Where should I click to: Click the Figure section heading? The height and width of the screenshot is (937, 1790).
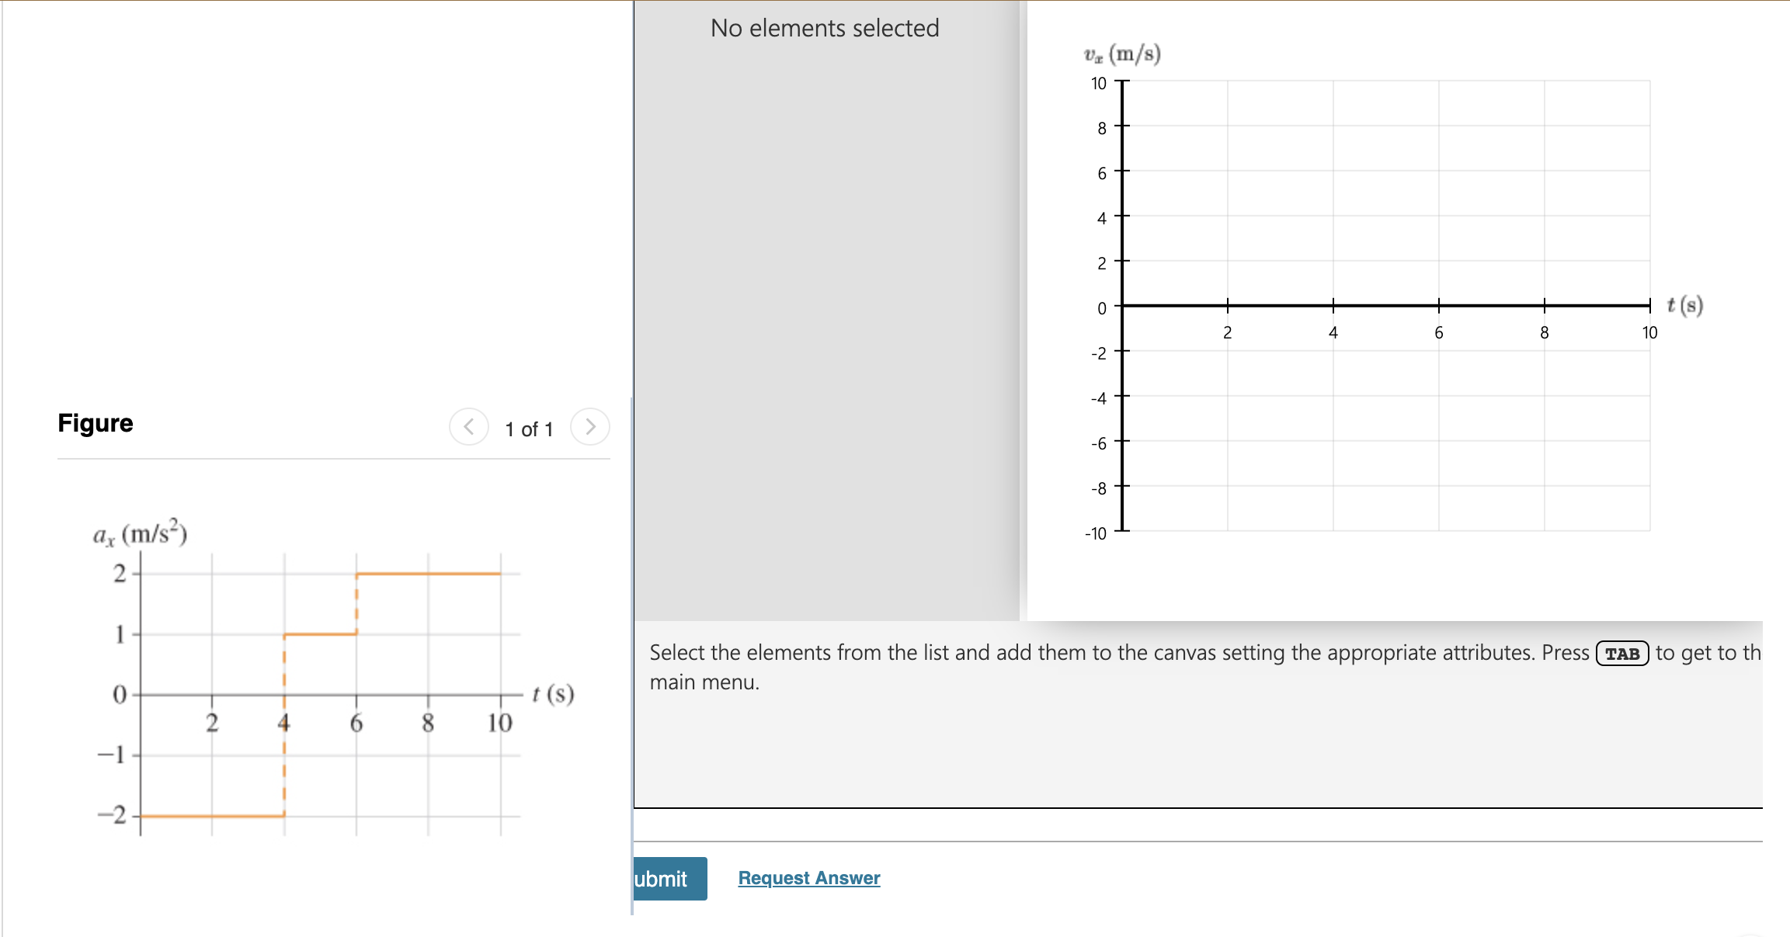tap(96, 423)
